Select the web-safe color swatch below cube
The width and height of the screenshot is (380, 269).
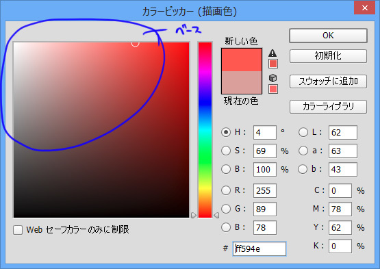click(x=273, y=89)
